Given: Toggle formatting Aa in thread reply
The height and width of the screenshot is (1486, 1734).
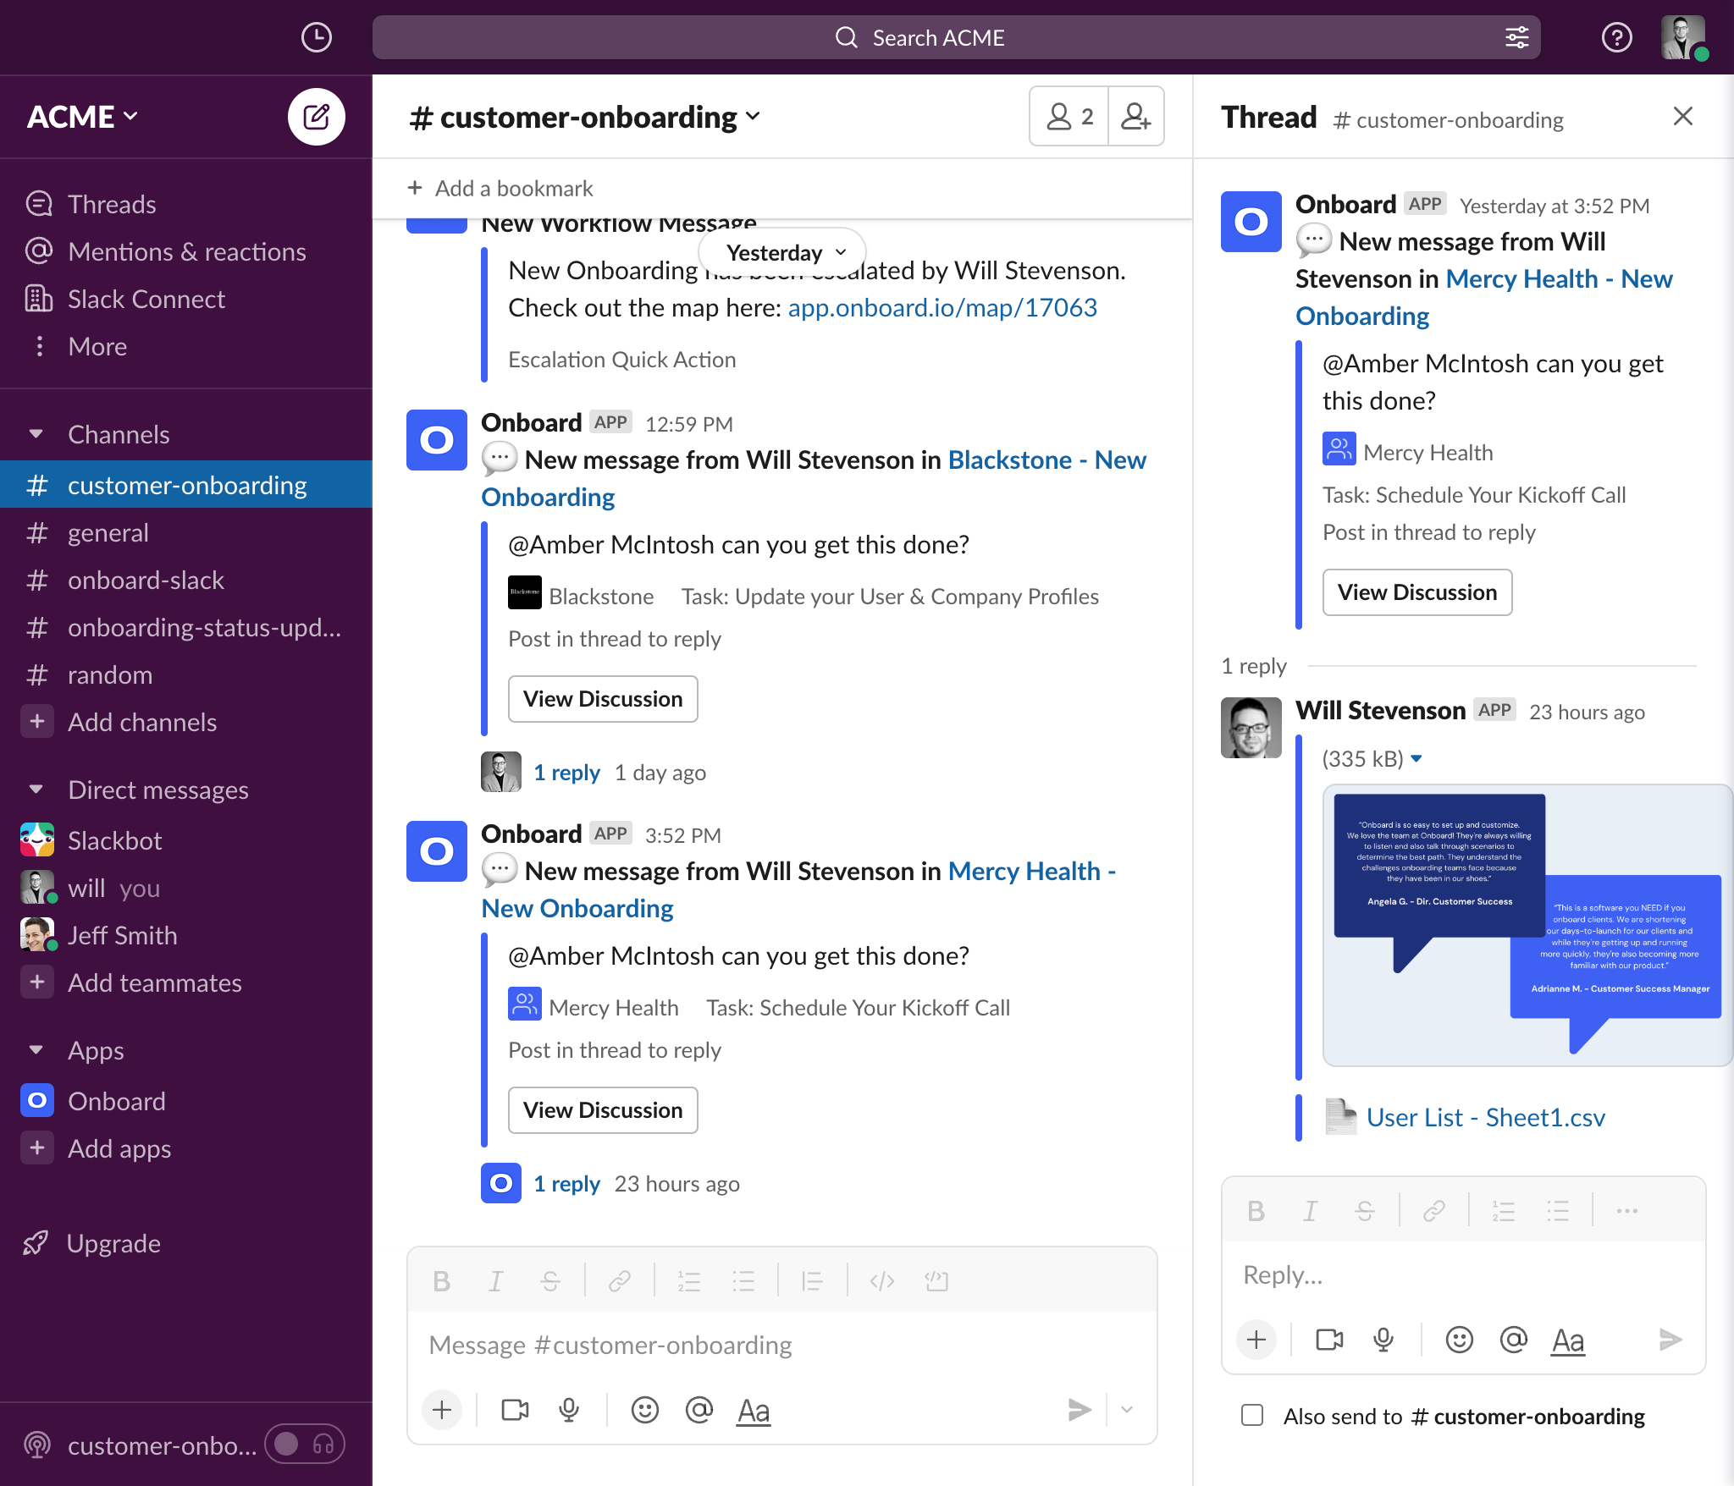Looking at the screenshot, I should point(1568,1340).
